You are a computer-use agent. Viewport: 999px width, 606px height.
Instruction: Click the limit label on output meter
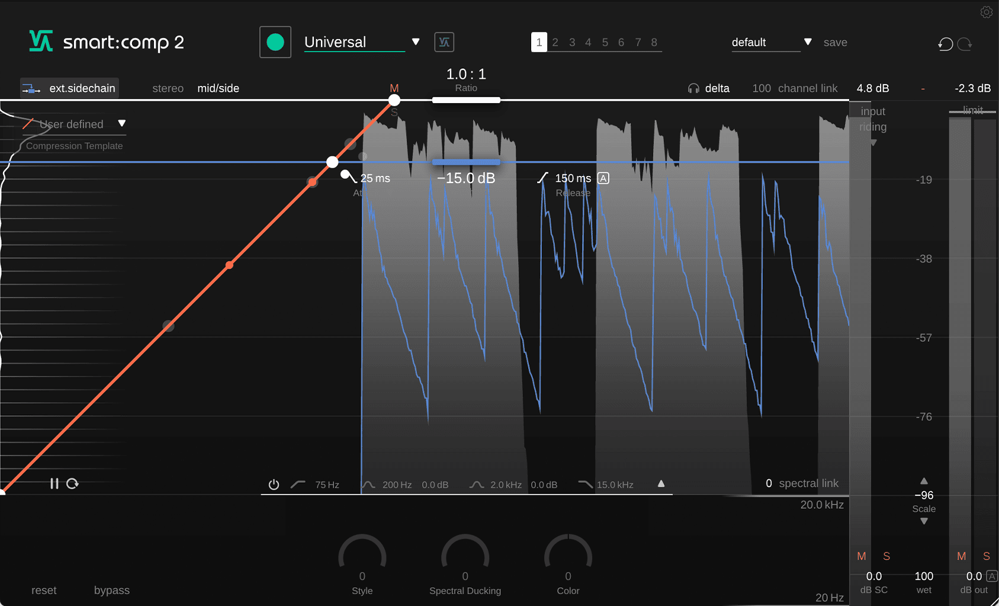pyautogui.click(x=973, y=110)
